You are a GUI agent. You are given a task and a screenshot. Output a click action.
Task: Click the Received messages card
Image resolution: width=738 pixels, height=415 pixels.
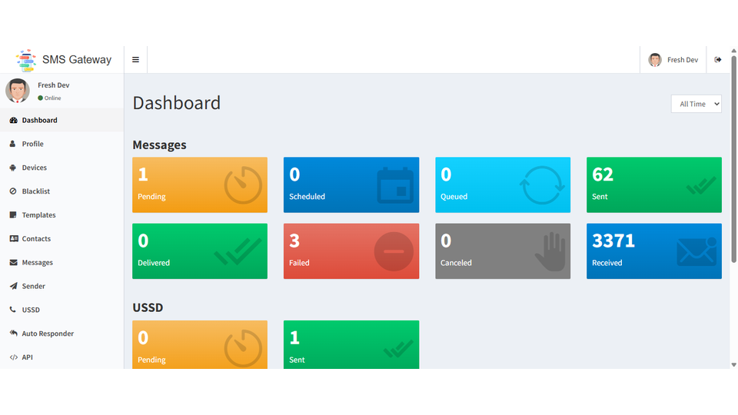click(653, 251)
